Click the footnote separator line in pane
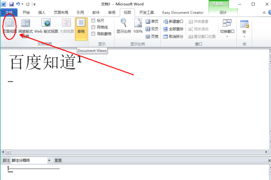This screenshot has width=271, height=180. tap(34, 169)
